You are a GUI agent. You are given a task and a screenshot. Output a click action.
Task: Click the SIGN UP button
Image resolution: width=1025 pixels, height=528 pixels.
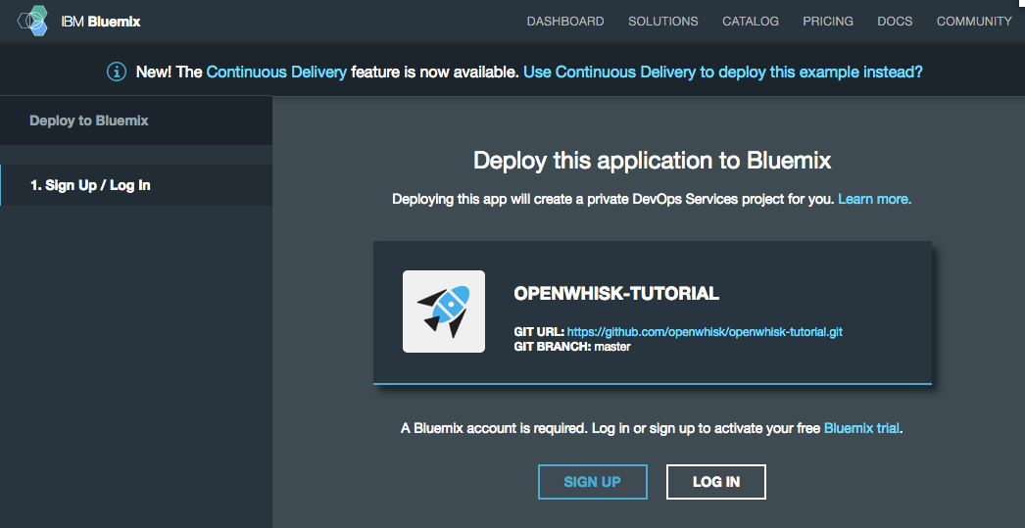tap(592, 482)
